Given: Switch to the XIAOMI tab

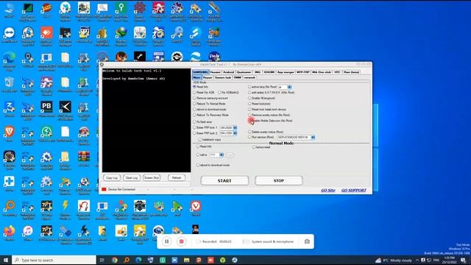Looking at the screenshot, I should coord(269,72).
